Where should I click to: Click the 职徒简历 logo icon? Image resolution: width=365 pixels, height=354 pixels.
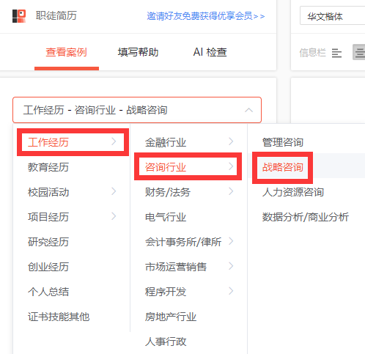click(19, 16)
